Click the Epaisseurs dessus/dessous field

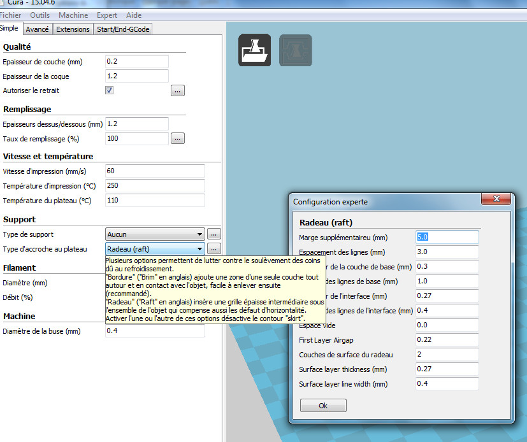click(137, 124)
